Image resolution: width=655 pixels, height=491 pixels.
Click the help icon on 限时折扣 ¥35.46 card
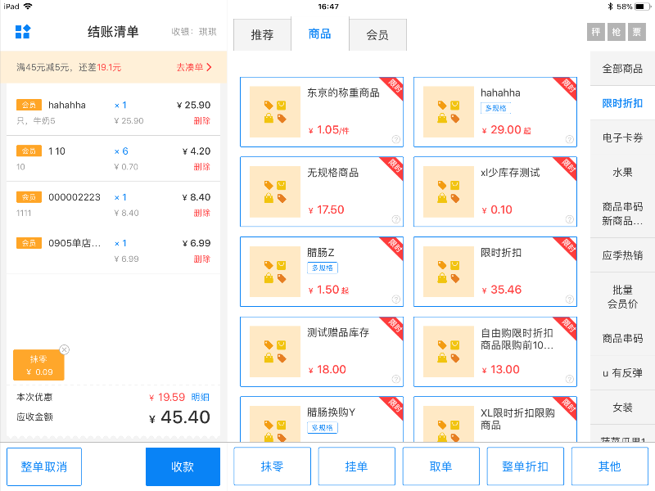569,299
